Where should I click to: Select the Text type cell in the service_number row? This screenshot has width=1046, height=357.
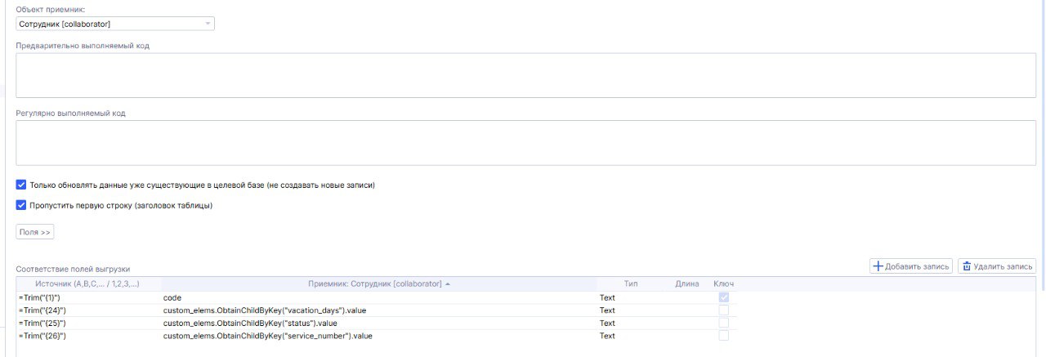pos(607,336)
